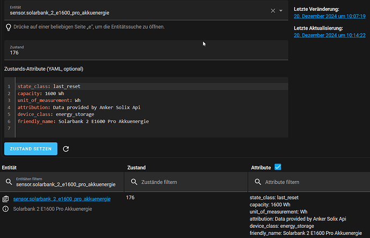Focus the Entität field at the top

(x=134, y=10)
